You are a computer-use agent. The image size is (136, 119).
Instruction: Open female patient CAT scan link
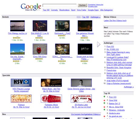pyautogui.click(x=120, y=76)
